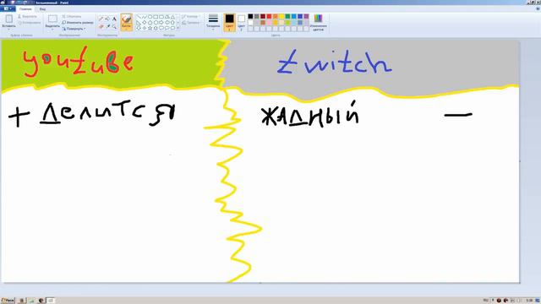
Task: Pick the orange color swatch
Action: [276, 16]
